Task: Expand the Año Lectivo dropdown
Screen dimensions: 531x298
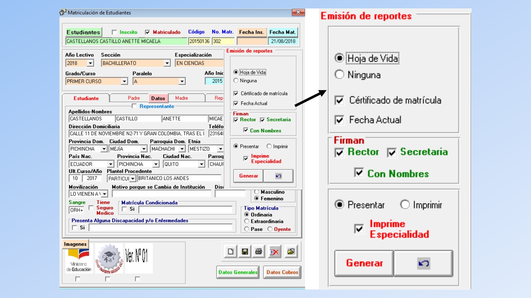Action: pos(91,63)
